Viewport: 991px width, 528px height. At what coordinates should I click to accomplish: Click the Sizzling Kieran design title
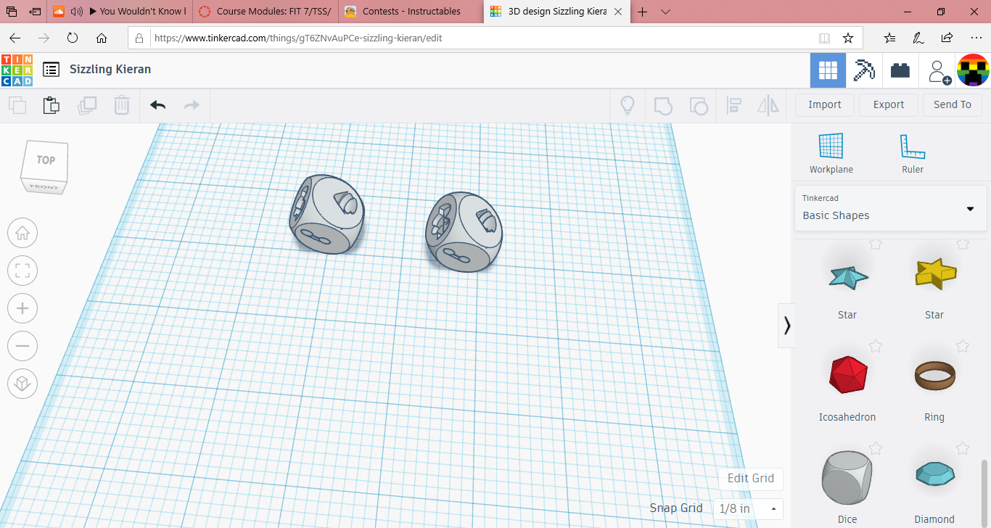click(x=110, y=70)
